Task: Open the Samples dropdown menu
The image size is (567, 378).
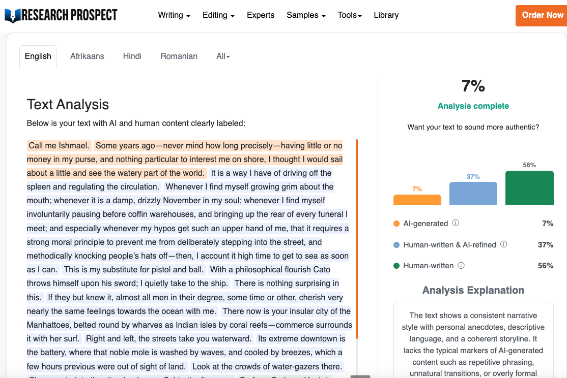Action: coord(306,15)
